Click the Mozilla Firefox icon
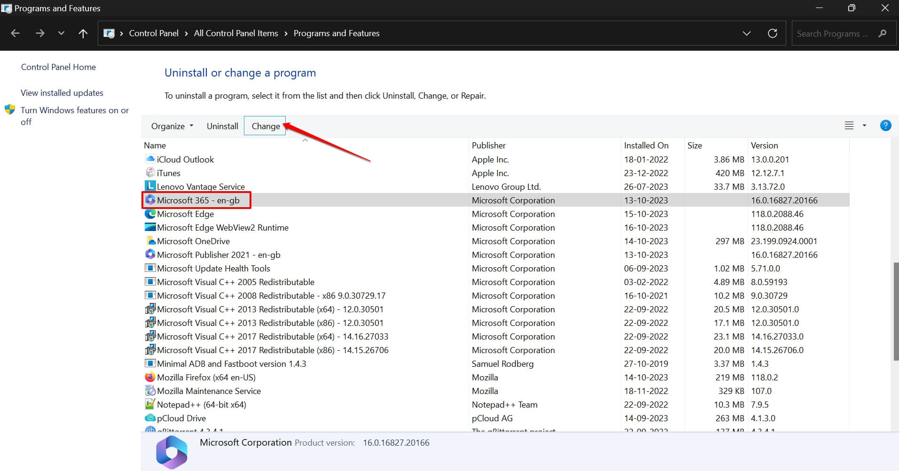 (150, 377)
